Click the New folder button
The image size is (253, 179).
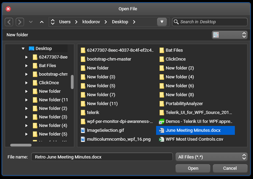click(17, 35)
